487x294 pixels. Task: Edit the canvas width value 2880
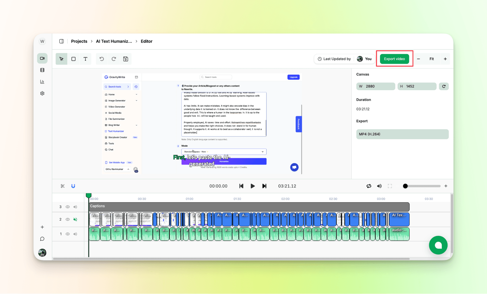point(375,86)
